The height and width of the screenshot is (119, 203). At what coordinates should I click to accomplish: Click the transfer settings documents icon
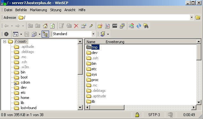click(34, 34)
